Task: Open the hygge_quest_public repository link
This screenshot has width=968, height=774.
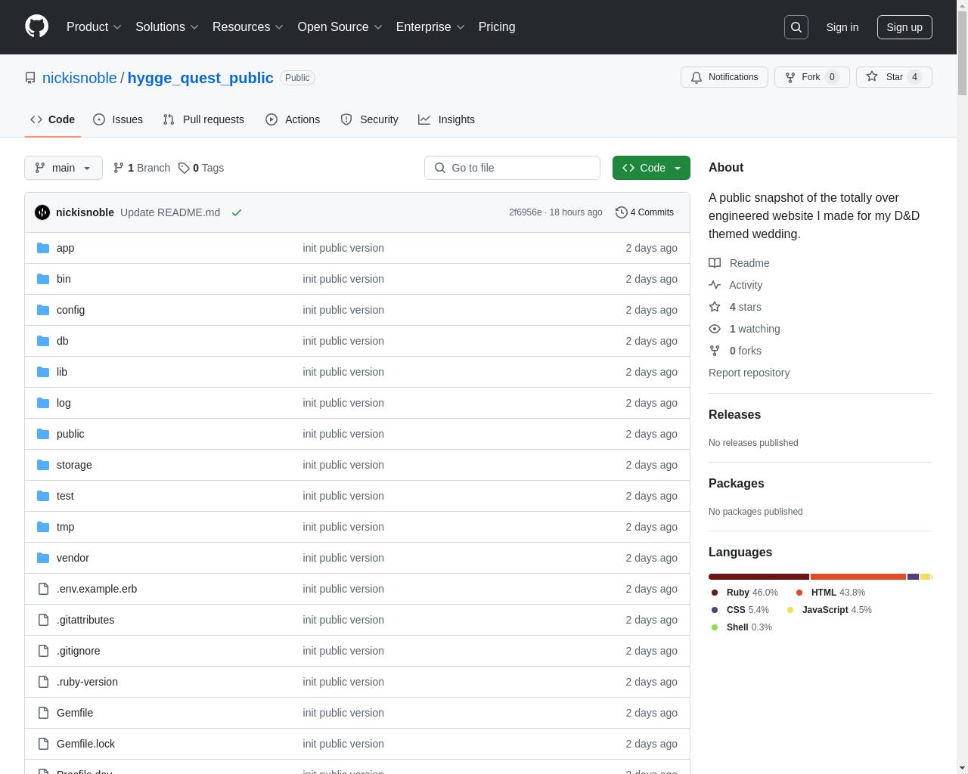Action: [200, 78]
